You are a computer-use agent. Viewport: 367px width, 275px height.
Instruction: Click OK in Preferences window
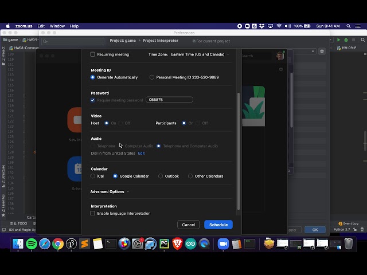315,230
